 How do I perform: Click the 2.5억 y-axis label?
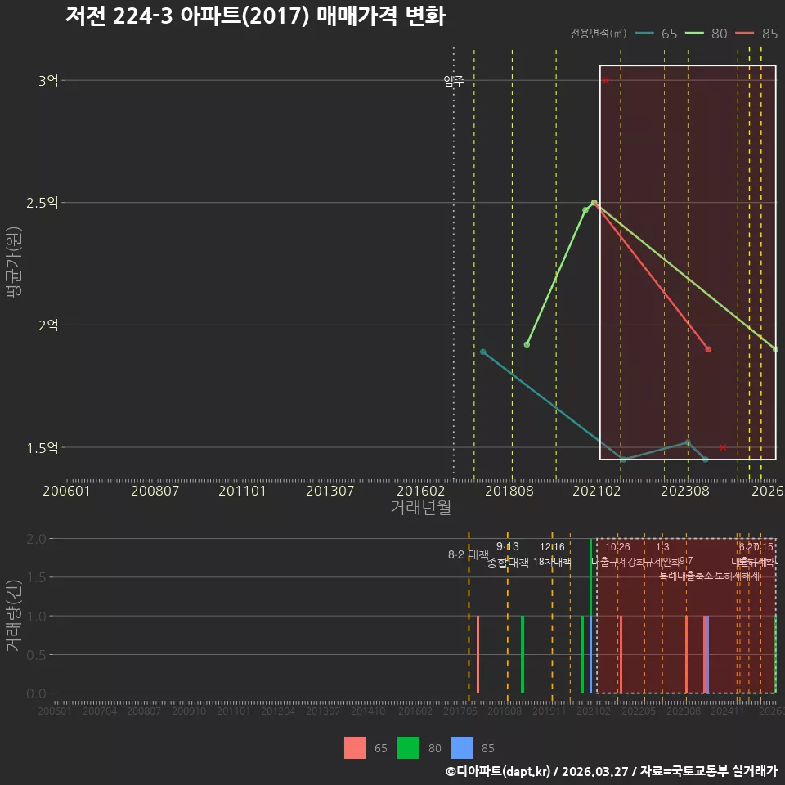(x=43, y=203)
